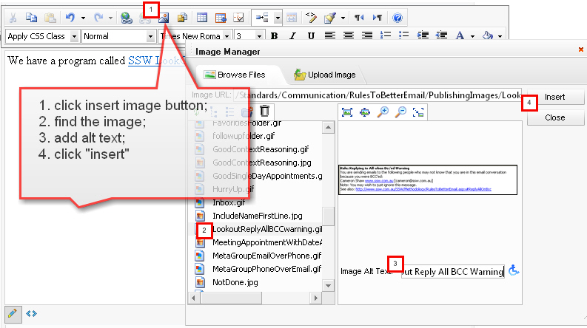Switch to the Upload Image tab

(x=325, y=75)
